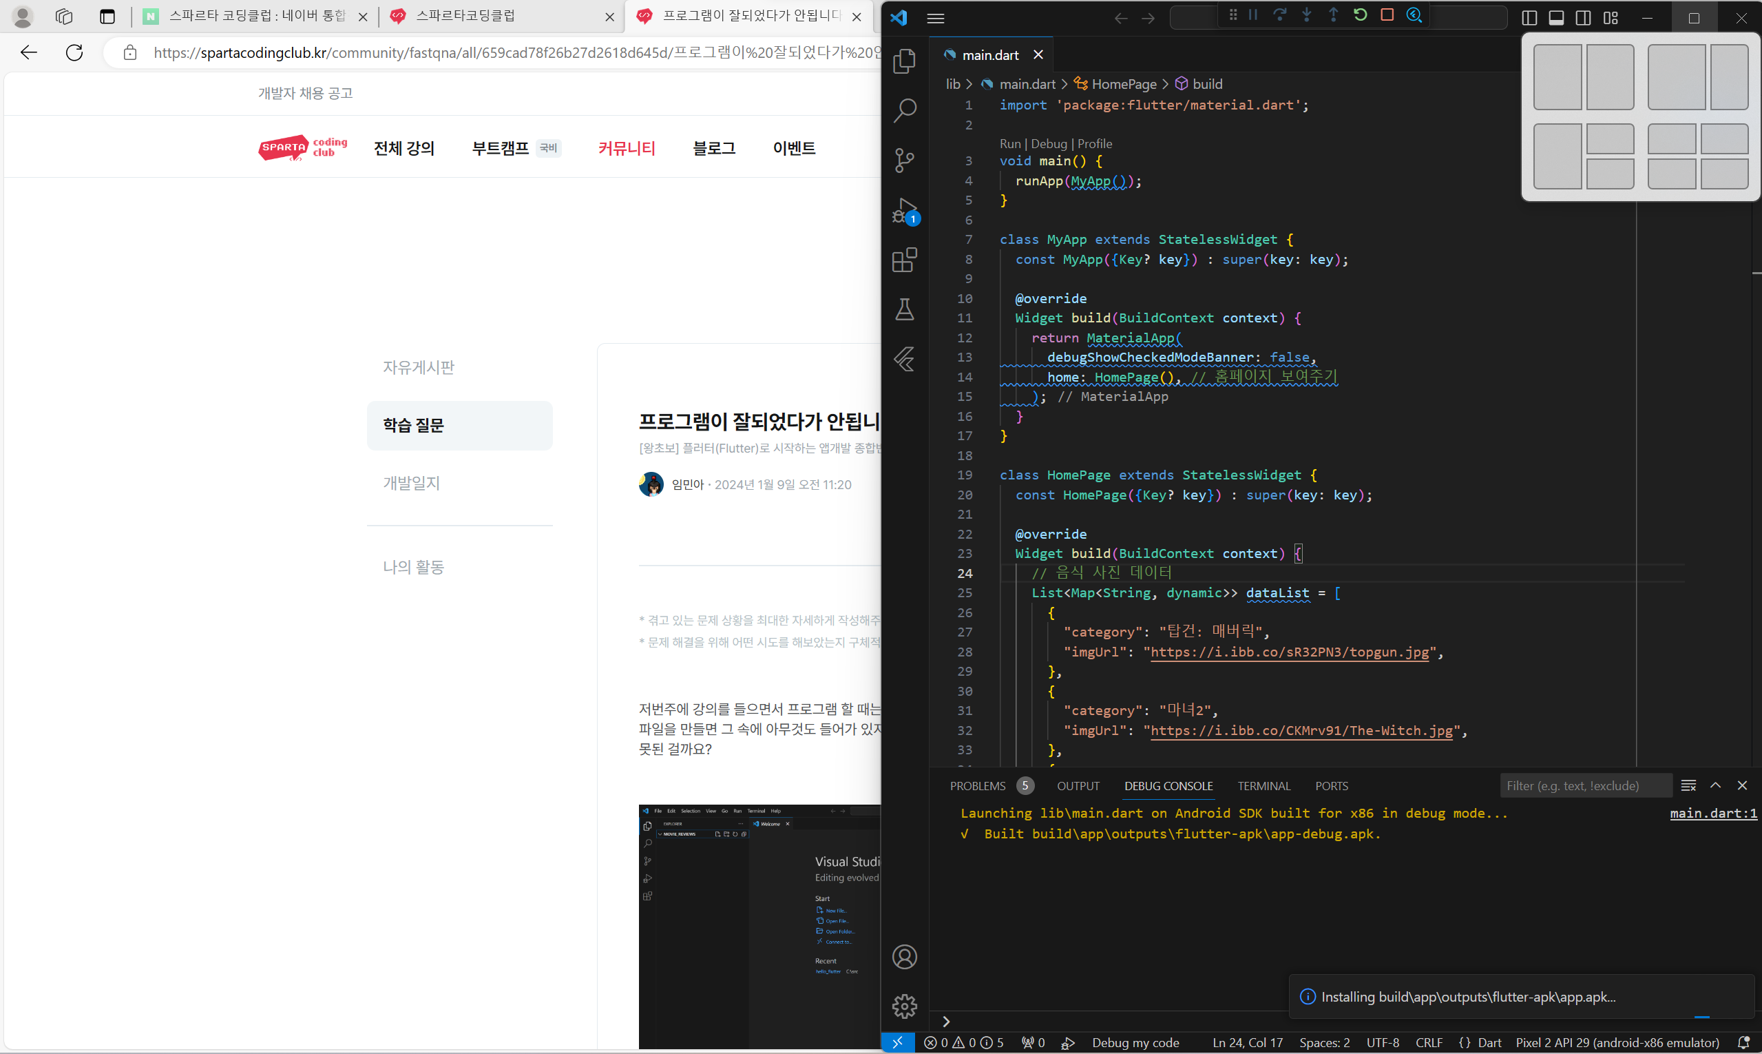Open the VS Code screenshot thumbnail in post
Image resolution: width=1762 pixels, height=1054 pixels.
(x=759, y=926)
